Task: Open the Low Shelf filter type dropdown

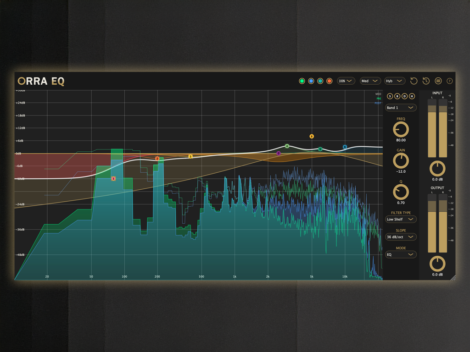Action: pos(400,219)
